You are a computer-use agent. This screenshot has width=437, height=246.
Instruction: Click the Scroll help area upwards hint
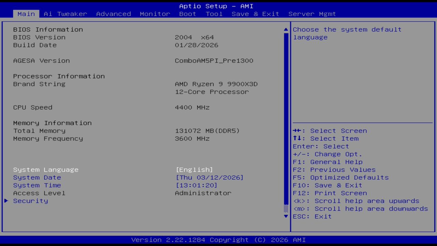[x=356, y=201]
